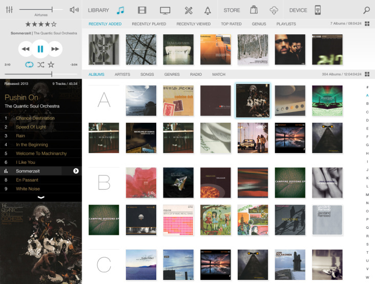
Task: Open the Store shopping bag icon
Action: 254,10
